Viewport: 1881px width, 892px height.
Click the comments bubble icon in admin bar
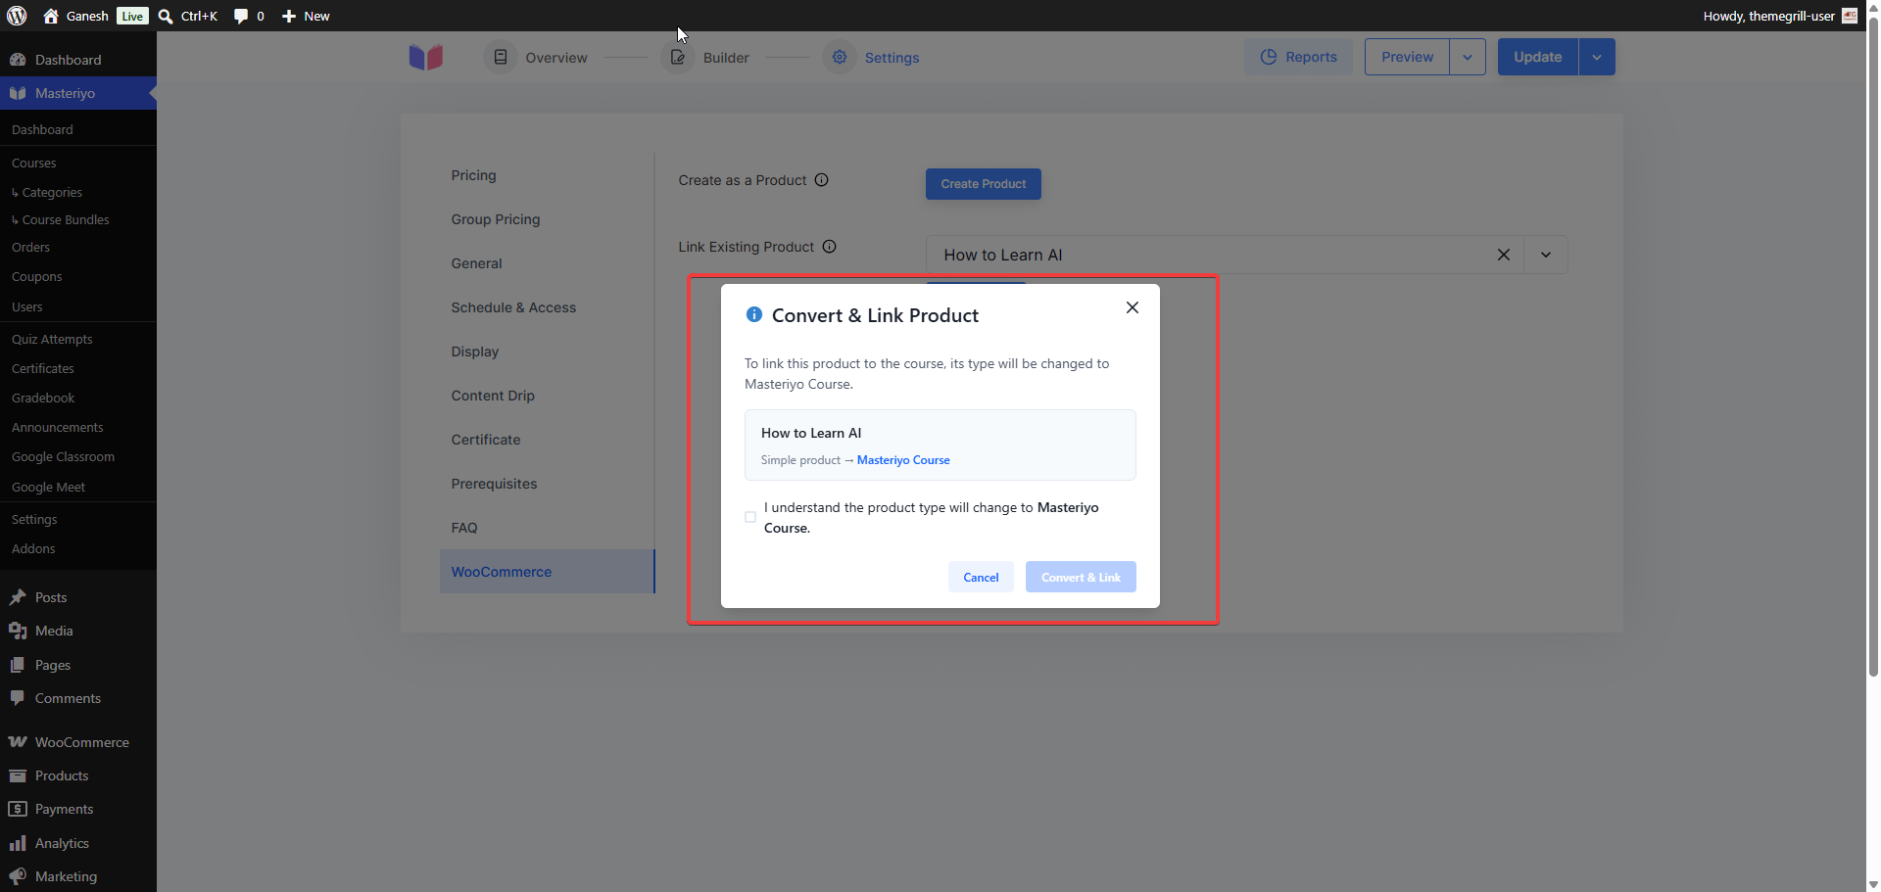[x=241, y=16]
